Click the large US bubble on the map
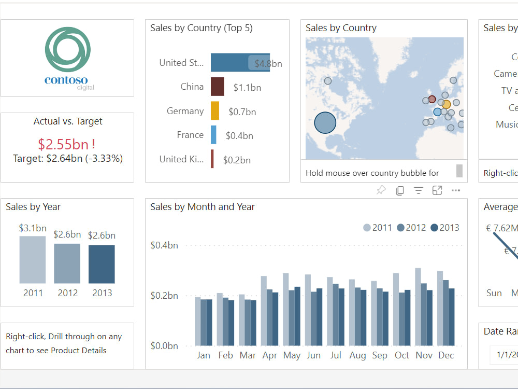The width and height of the screenshot is (518, 389). [x=325, y=122]
